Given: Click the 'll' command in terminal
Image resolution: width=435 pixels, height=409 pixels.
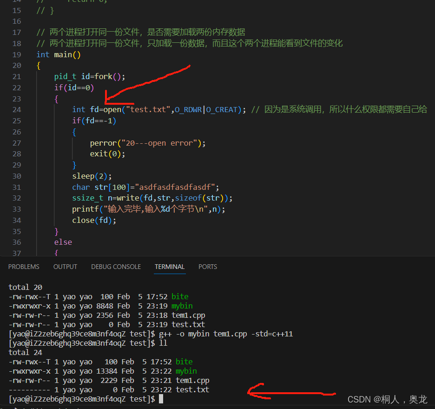Looking at the screenshot, I should (x=163, y=343).
